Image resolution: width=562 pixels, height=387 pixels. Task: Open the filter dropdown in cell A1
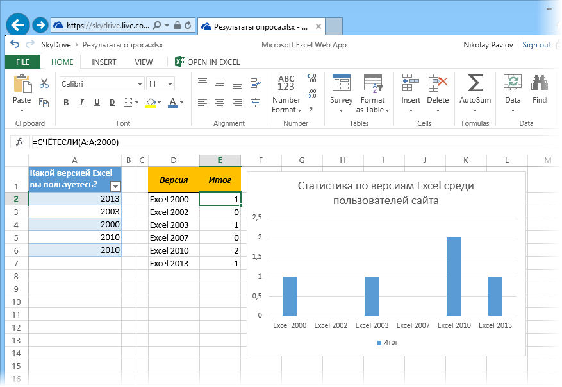click(x=115, y=186)
